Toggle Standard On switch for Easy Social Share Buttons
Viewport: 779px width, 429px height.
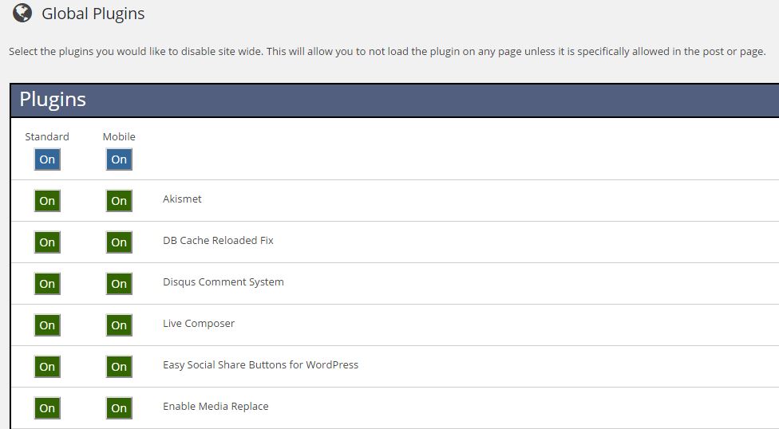click(47, 367)
